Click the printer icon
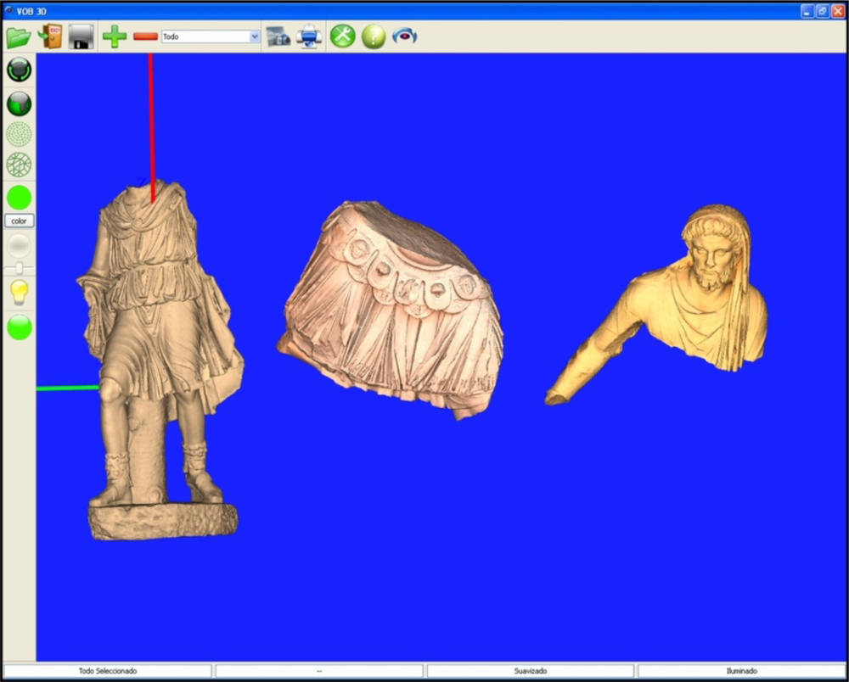 tap(309, 36)
